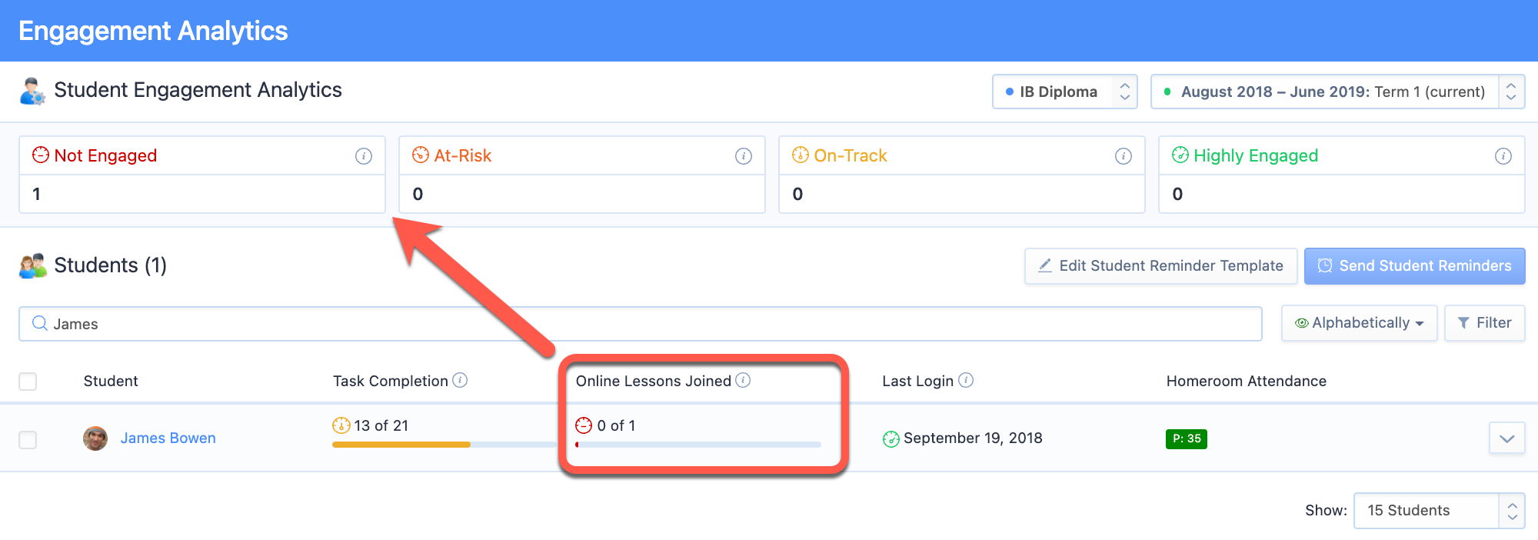Click the Highly Engaged info icon
The height and width of the screenshot is (540, 1538).
tap(1503, 156)
